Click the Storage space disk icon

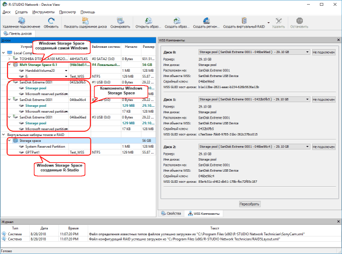(16, 141)
